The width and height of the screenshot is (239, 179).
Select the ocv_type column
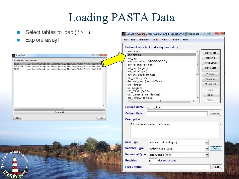[162, 58]
